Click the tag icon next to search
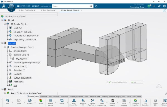This screenshot has width=167, height=107. point(96,6)
